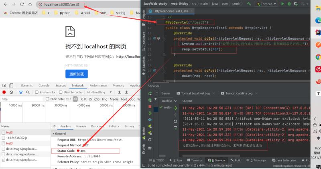Screen dimensions: 321x169
Task: Toggle DevTools inspect element picker icon
Action: (4, 85)
